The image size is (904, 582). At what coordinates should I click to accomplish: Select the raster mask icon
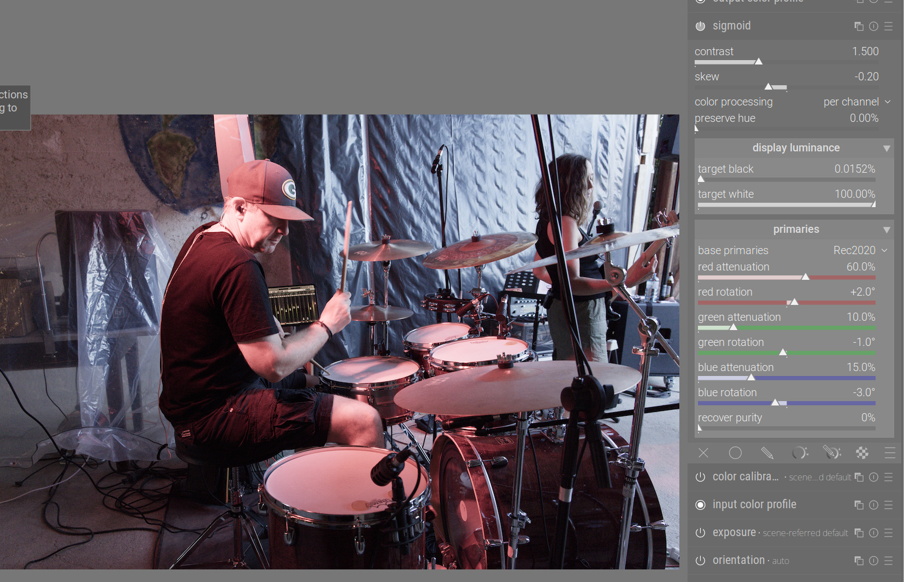click(x=862, y=453)
